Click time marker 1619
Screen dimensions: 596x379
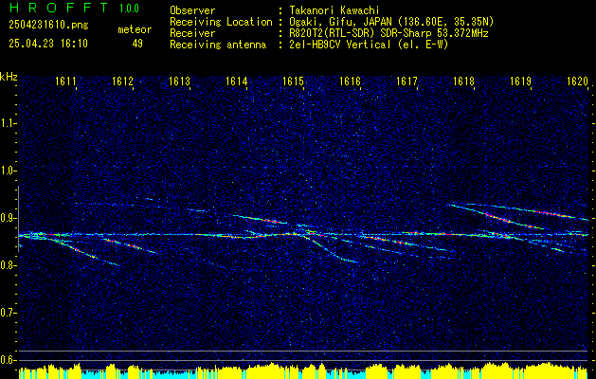pos(520,81)
